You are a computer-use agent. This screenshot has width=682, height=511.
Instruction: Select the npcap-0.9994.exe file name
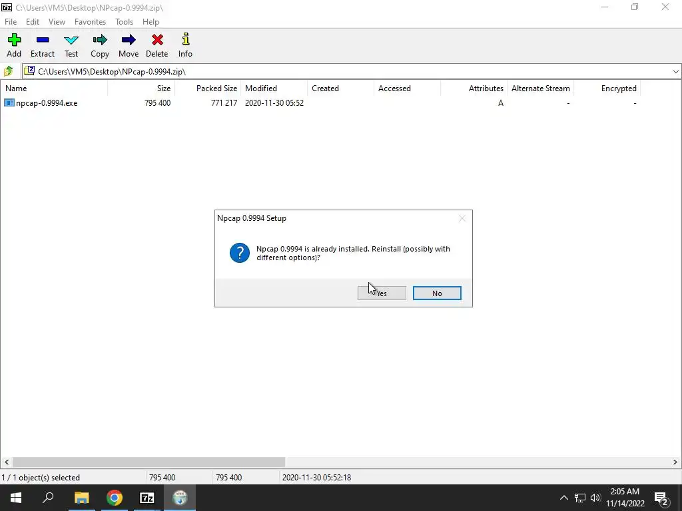tap(47, 103)
